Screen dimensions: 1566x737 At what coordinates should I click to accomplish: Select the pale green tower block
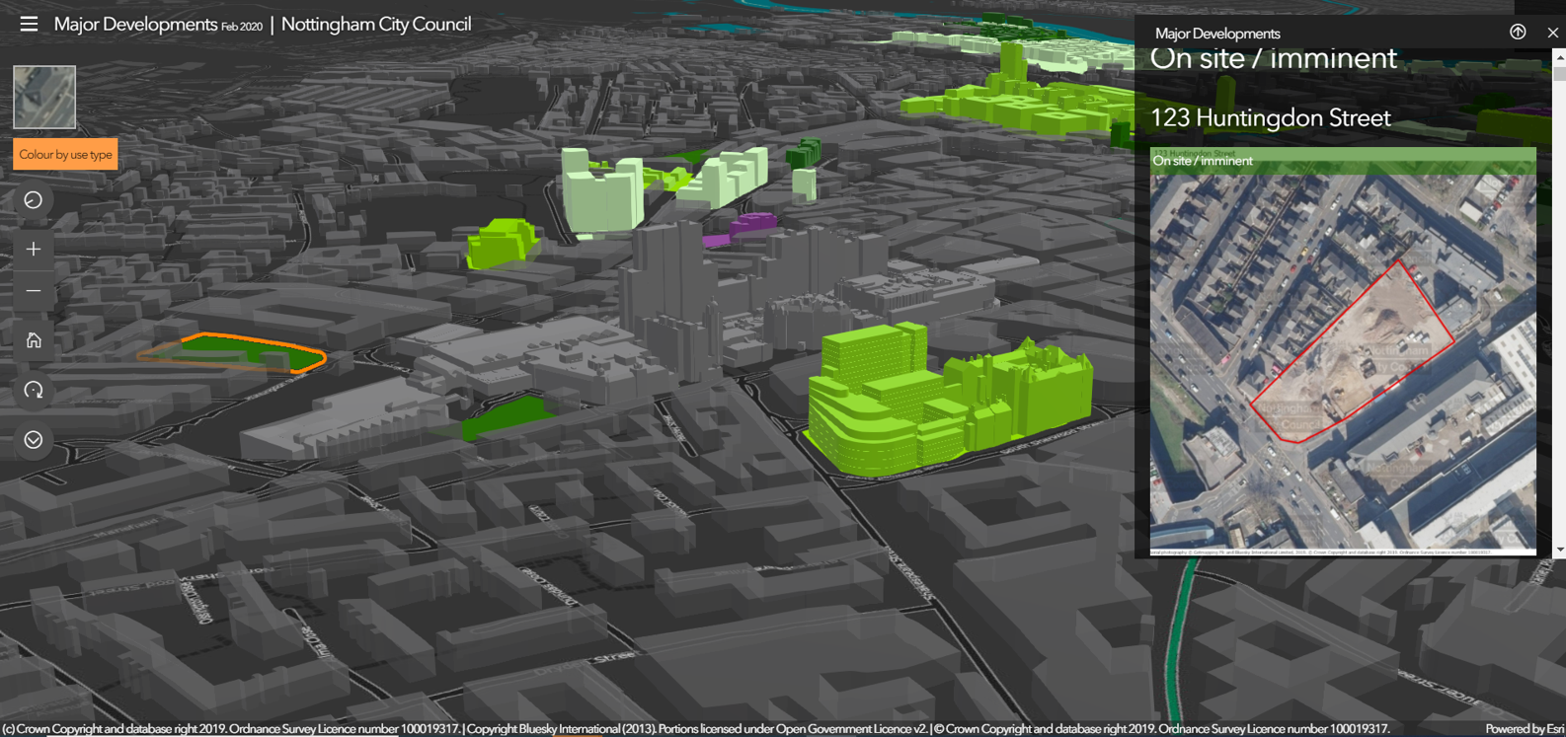tap(599, 194)
